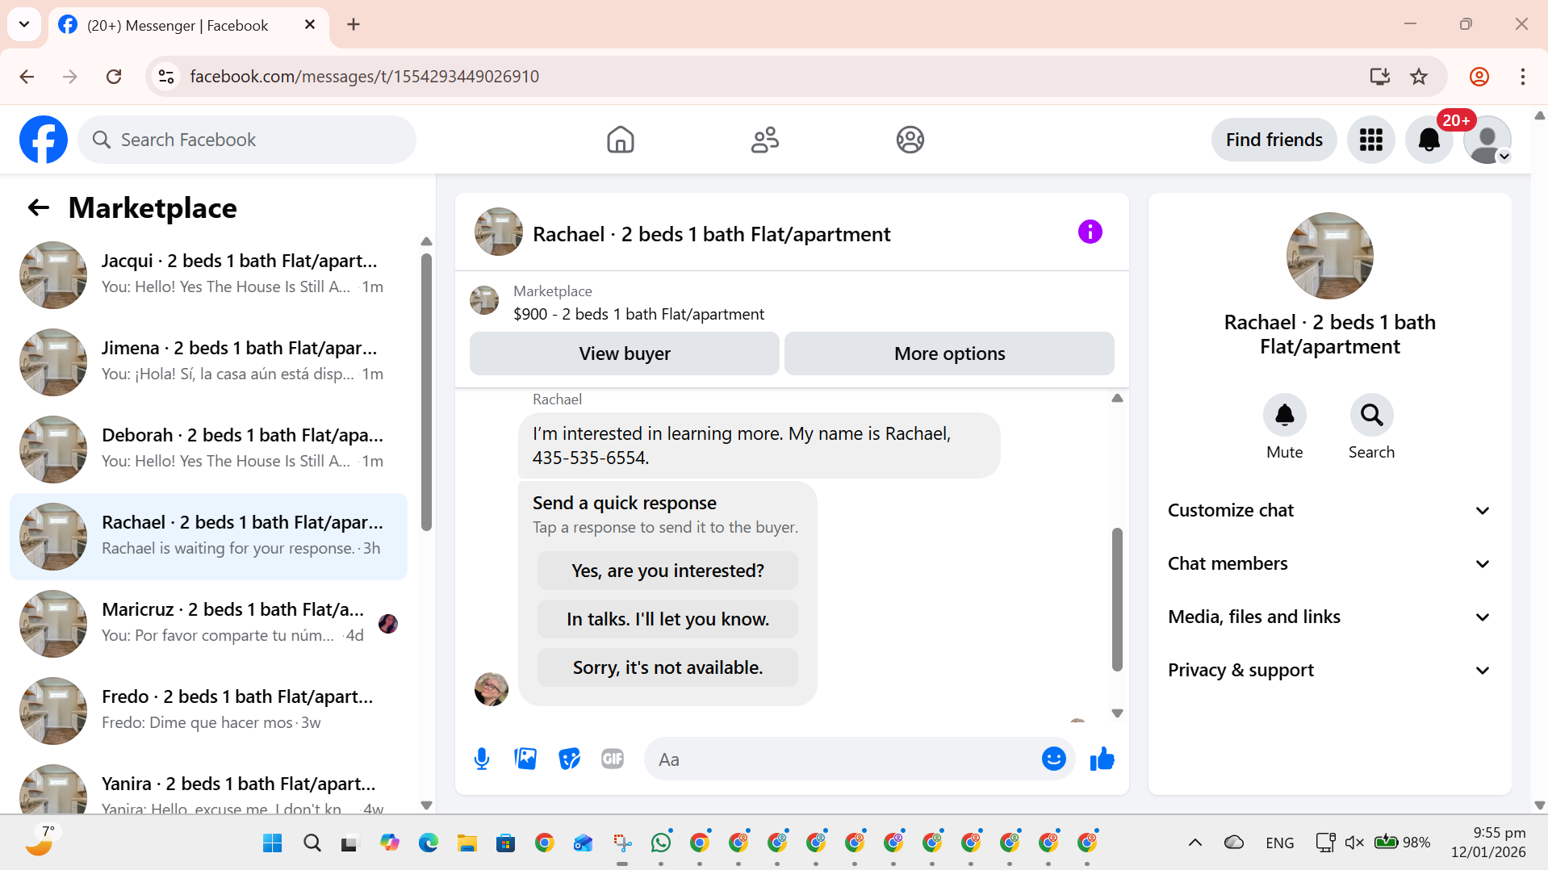Click the Find friends button

(x=1274, y=140)
